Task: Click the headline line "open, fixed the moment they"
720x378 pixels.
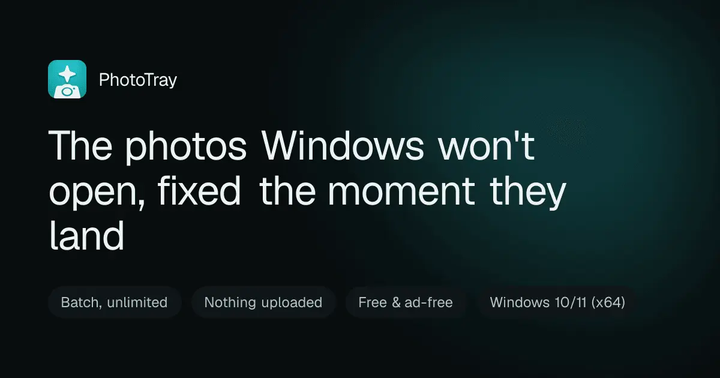Action: (307, 193)
